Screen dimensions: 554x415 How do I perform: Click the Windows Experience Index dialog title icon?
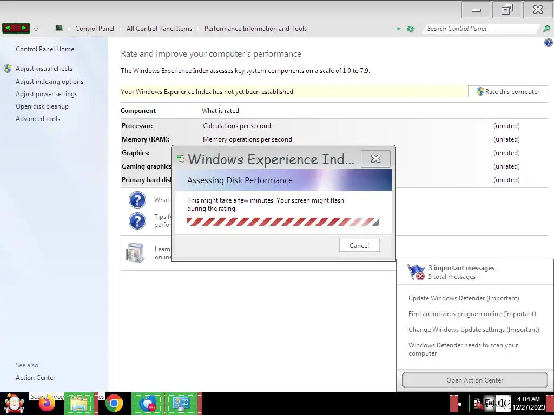[x=181, y=159]
